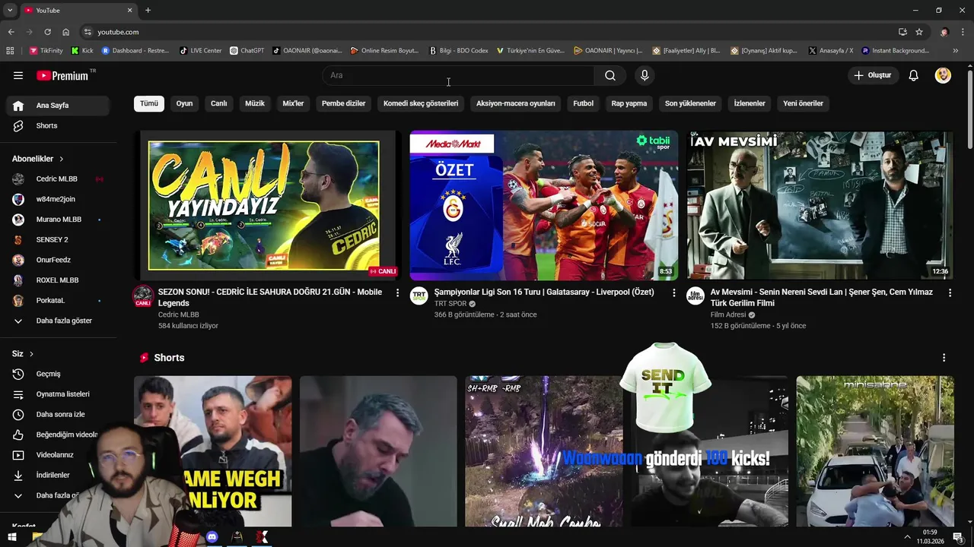Image resolution: width=974 pixels, height=547 pixels.
Task: Open Geçmiş history
Action: click(x=58, y=374)
